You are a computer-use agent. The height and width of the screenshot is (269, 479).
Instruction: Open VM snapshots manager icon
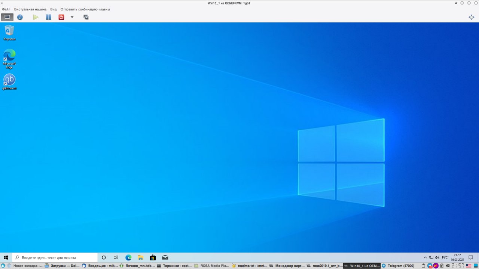pos(86,17)
